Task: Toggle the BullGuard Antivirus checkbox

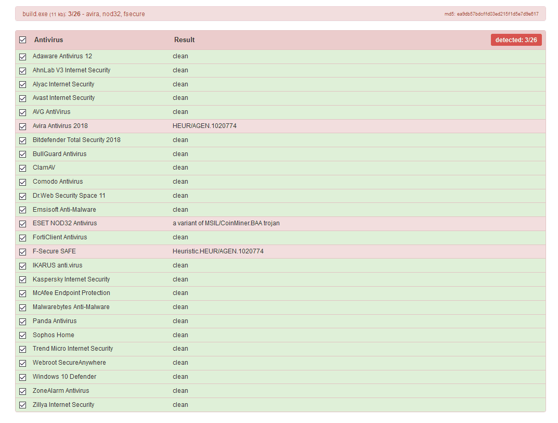Action: 23,155
